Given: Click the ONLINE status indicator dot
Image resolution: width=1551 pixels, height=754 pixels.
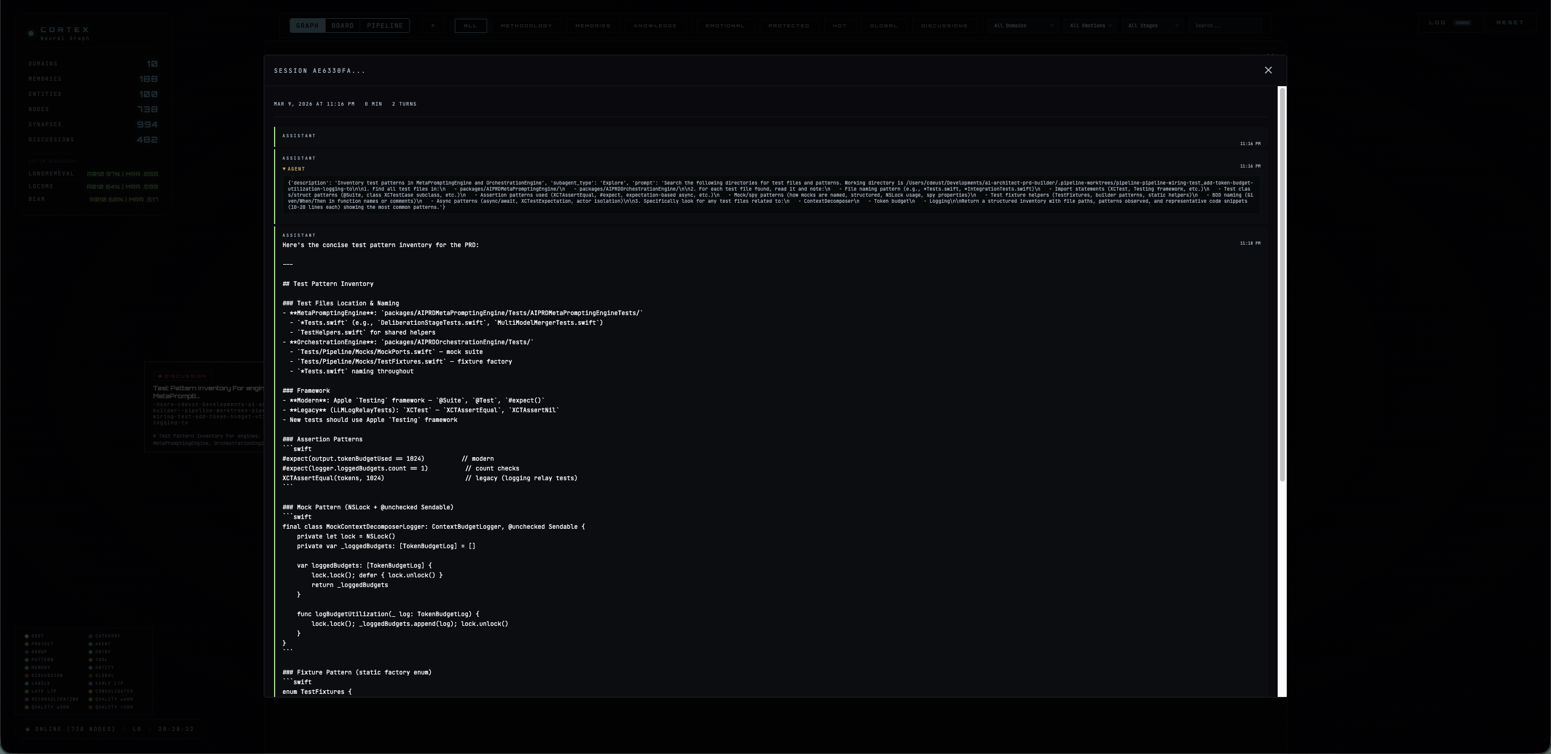Looking at the screenshot, I should click(28, 729).
